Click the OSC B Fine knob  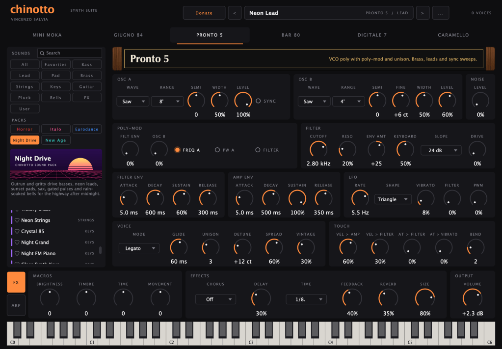[400, 101]
